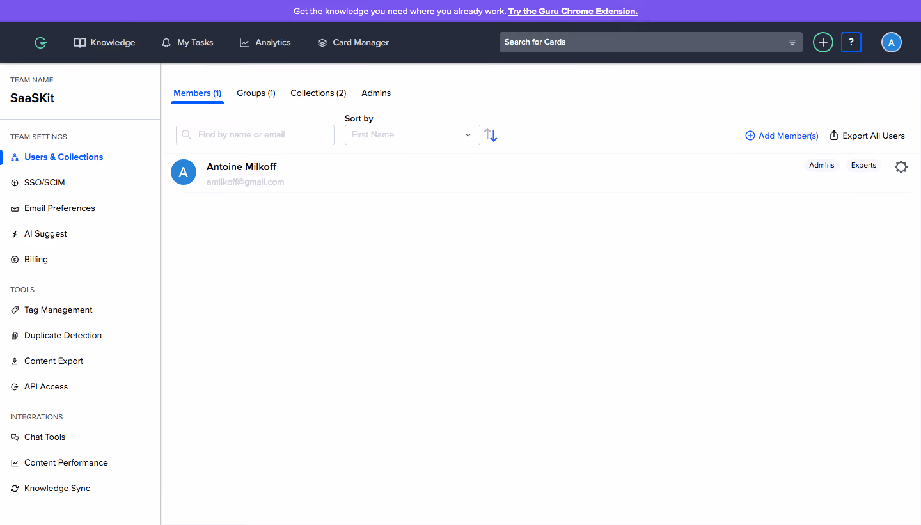Open Content Export
The height and width of the screenshot is (525, 921).
47,361
